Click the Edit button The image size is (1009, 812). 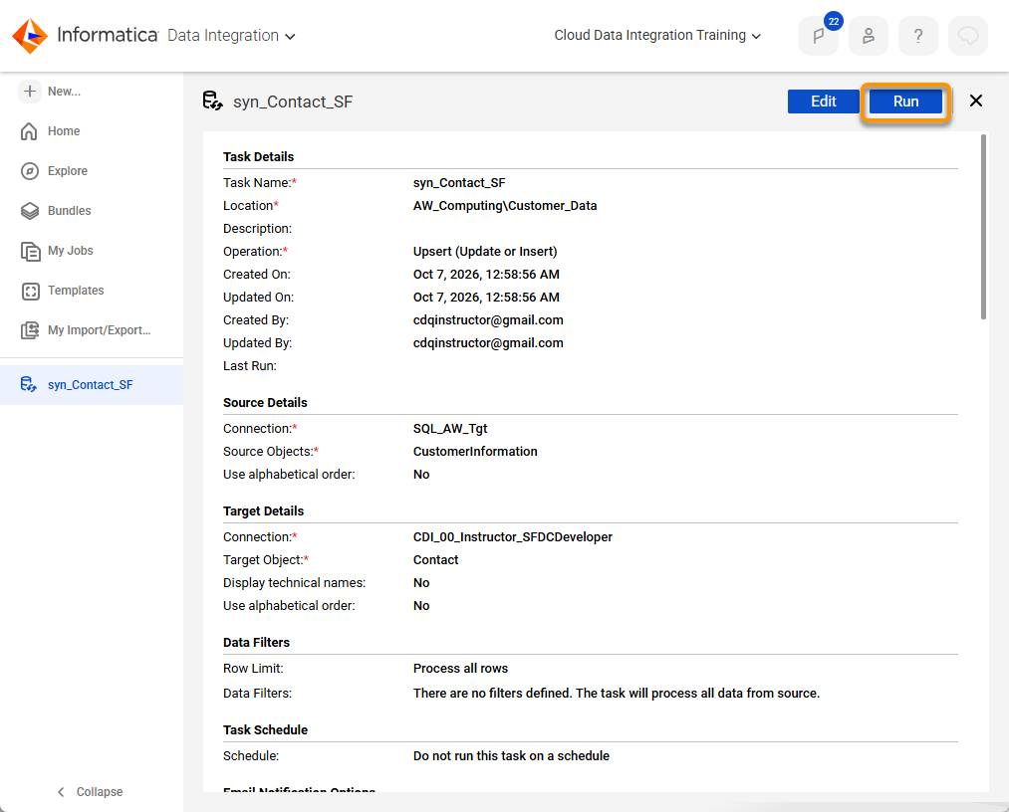pos(823,101)
